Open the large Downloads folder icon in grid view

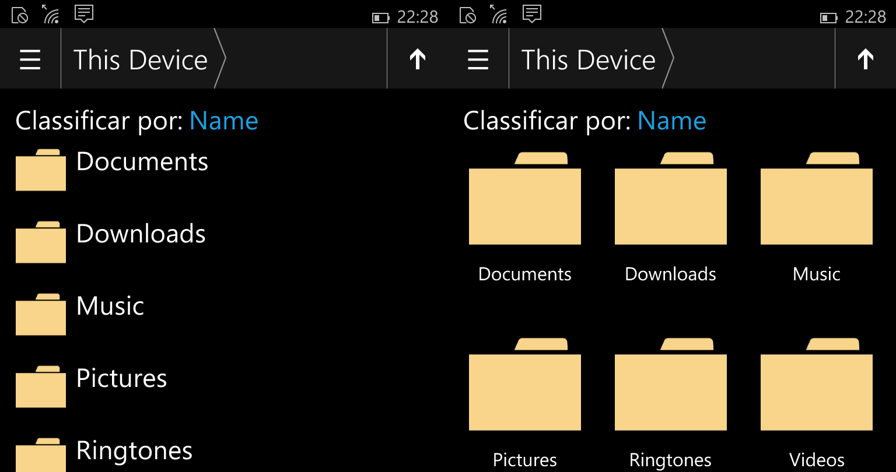pos(671,200)
